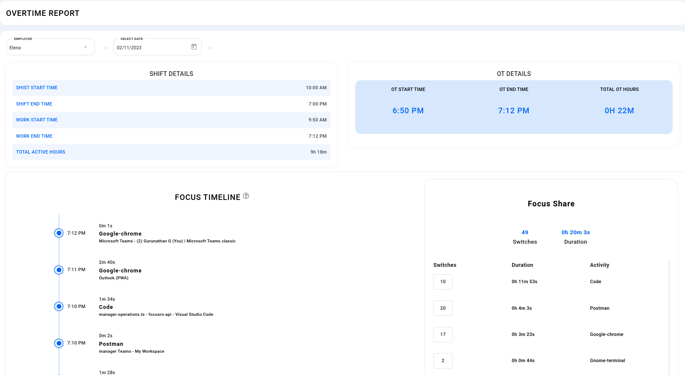Click the 0h 3m 23s Google-chrome duration
This screenshot has width=685, height=375.
[523, 334]
